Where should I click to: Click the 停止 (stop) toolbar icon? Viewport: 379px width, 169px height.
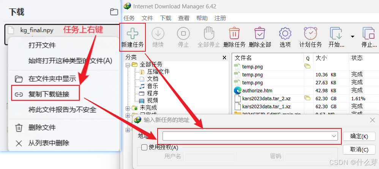183,33
